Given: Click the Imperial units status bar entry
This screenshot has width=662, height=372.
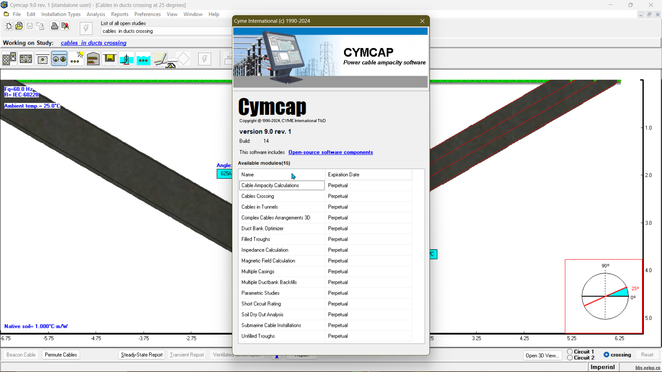Looking at the screenshot, I should pos(603,367).
